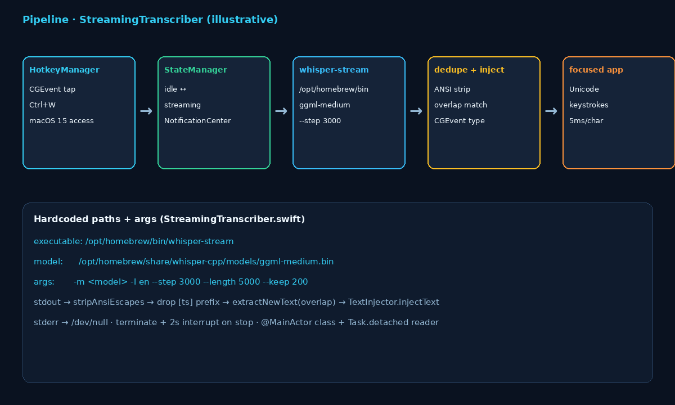675x405 pixels.
Task: Click the "stderr → /dev/null" line
Action: click(236, 322)
